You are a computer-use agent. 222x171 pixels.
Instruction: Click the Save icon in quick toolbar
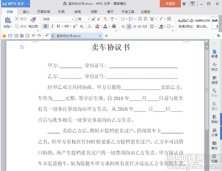10,36
